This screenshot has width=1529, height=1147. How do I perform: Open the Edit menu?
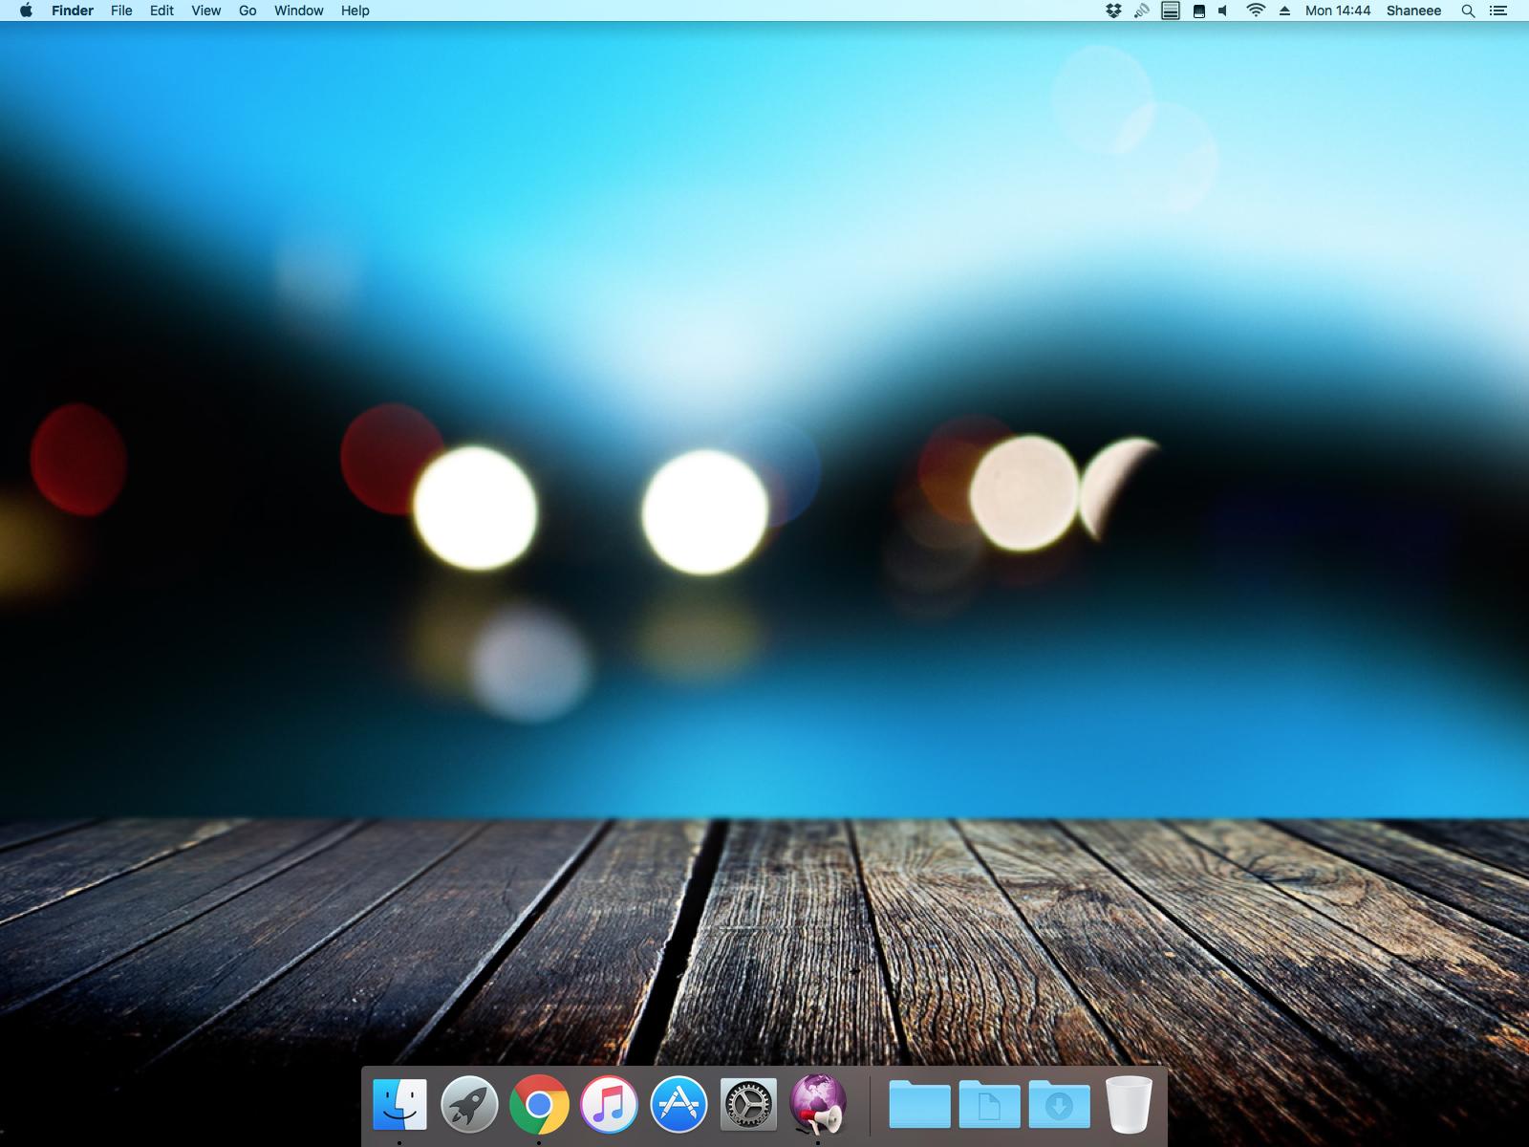(162, 11)
